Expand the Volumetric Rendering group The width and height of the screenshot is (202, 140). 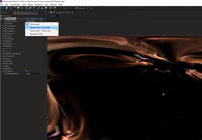point(3,54)
